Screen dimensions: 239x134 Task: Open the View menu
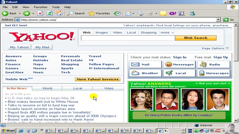click(26, 7)
